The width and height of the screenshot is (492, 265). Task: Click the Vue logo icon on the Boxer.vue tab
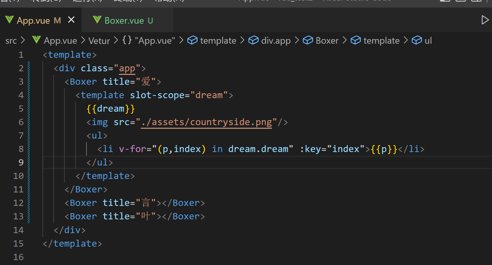click(97, 20)
